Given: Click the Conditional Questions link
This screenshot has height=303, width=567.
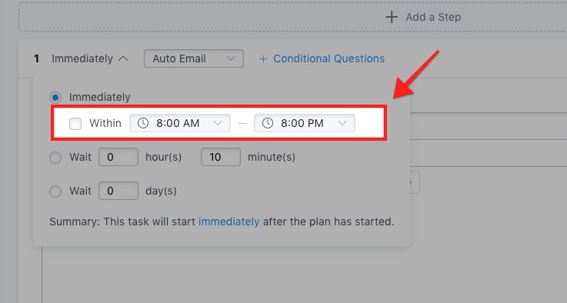Looking at the screenshot, I should coord(329,58).
